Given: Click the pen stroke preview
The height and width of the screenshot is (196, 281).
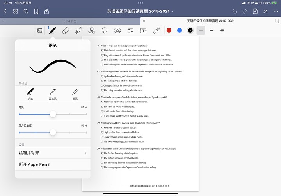Looking at the screenshot, I should [53, 66].
